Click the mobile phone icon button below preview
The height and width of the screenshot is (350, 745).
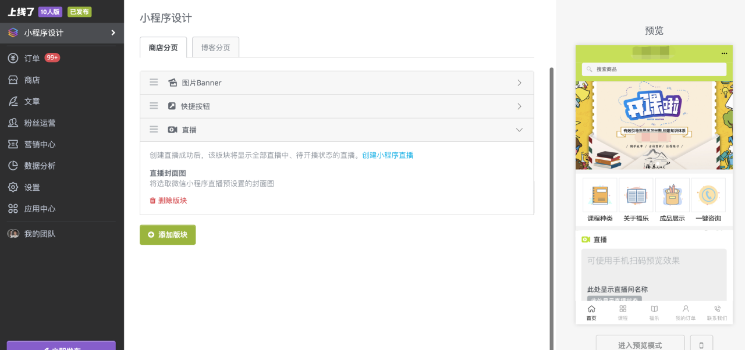[x=701, y=345]
